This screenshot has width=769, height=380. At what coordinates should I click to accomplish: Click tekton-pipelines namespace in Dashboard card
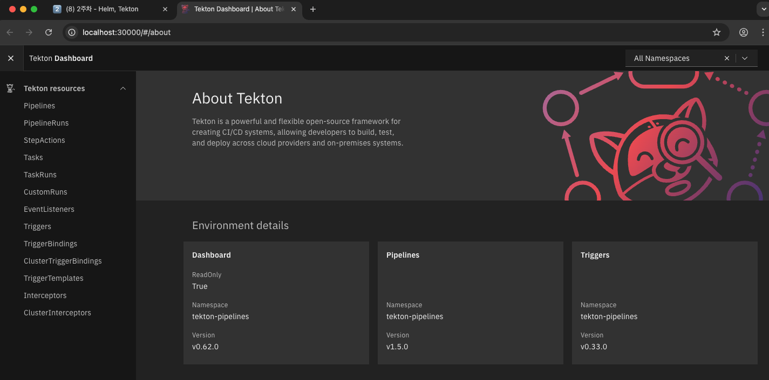pos(220,316)
